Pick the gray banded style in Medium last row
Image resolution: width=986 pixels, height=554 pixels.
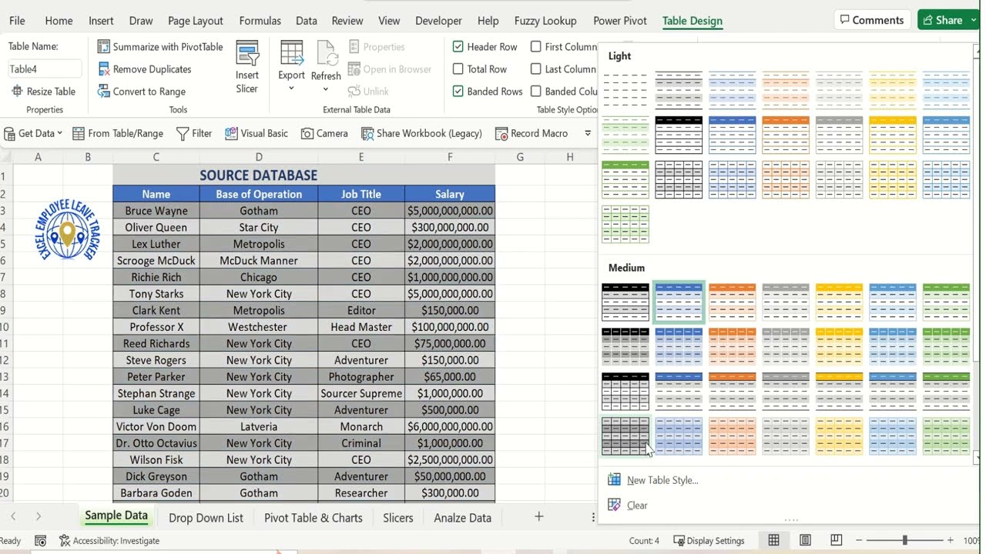coord(625,436)
